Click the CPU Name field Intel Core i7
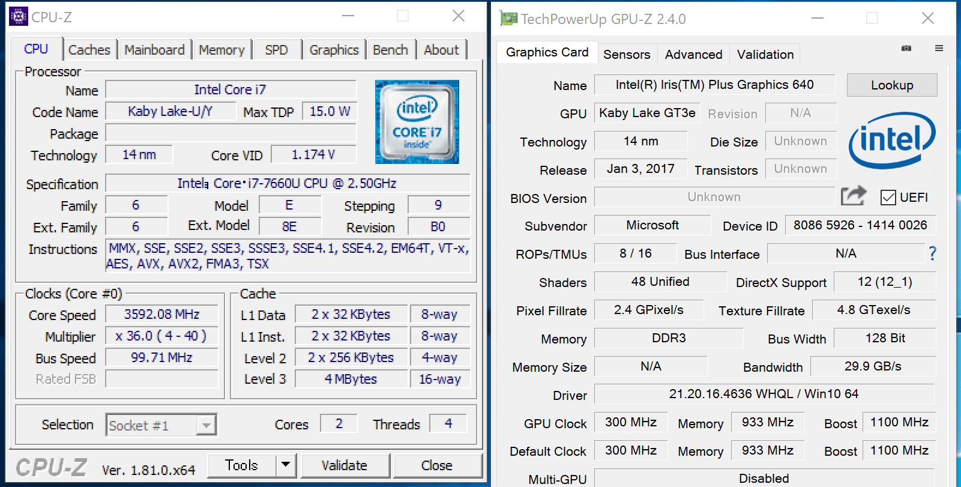Viewport: 961px width, 487px height. point(230,89)
